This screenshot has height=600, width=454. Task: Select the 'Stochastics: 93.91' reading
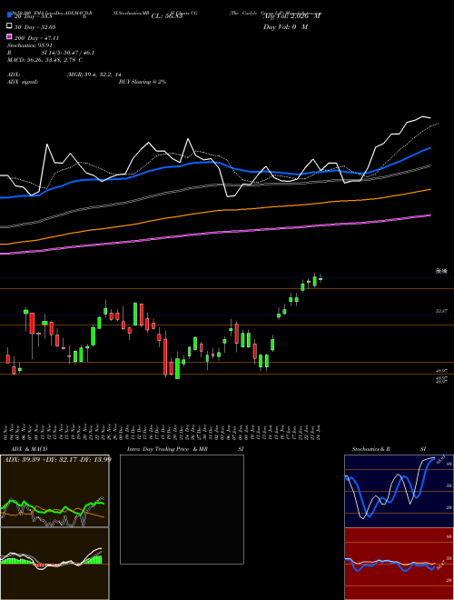pos(29,45)
